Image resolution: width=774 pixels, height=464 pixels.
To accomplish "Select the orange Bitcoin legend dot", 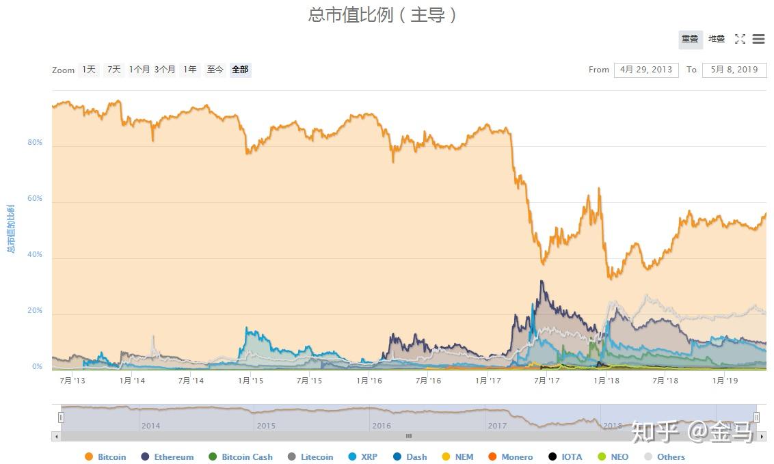I will 88,456.
